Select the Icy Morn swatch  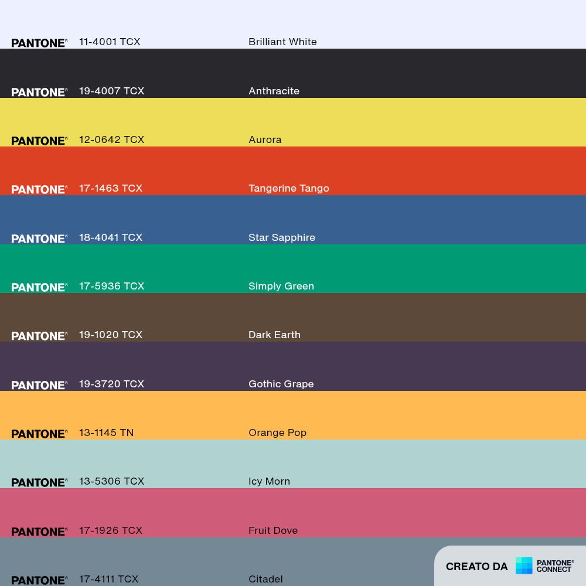point(293,464)
